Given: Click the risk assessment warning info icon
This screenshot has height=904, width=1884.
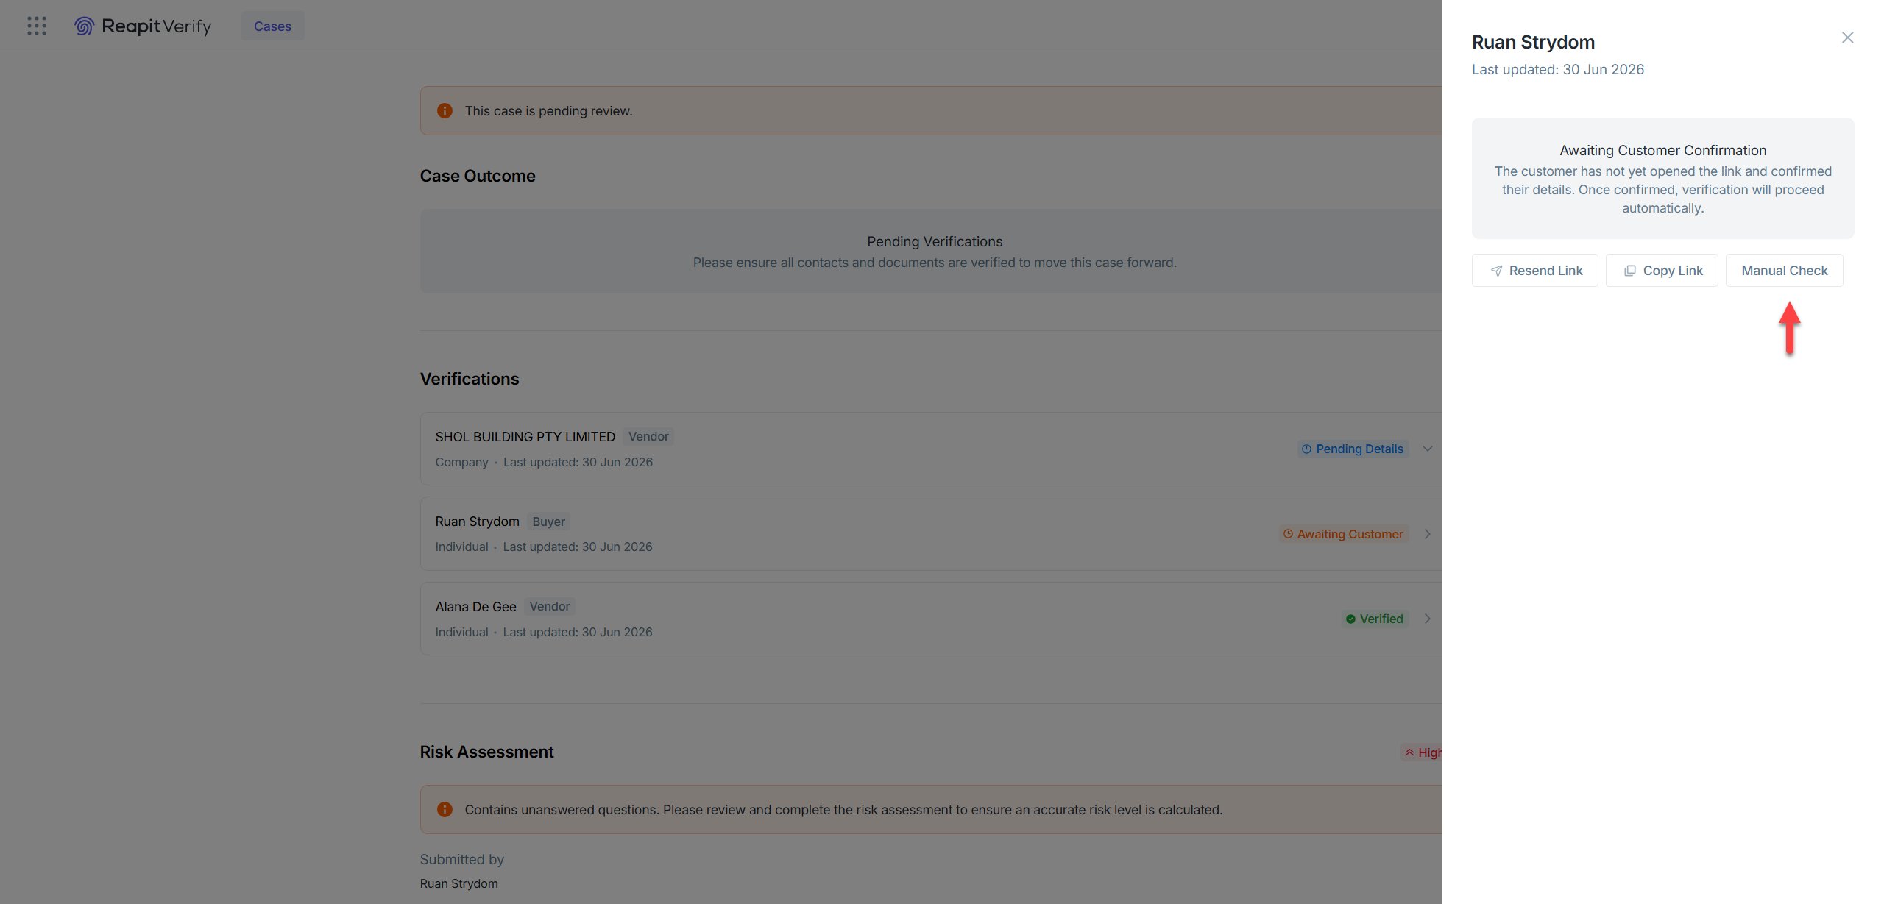Looking at the screenshot, I should [445, 809].
